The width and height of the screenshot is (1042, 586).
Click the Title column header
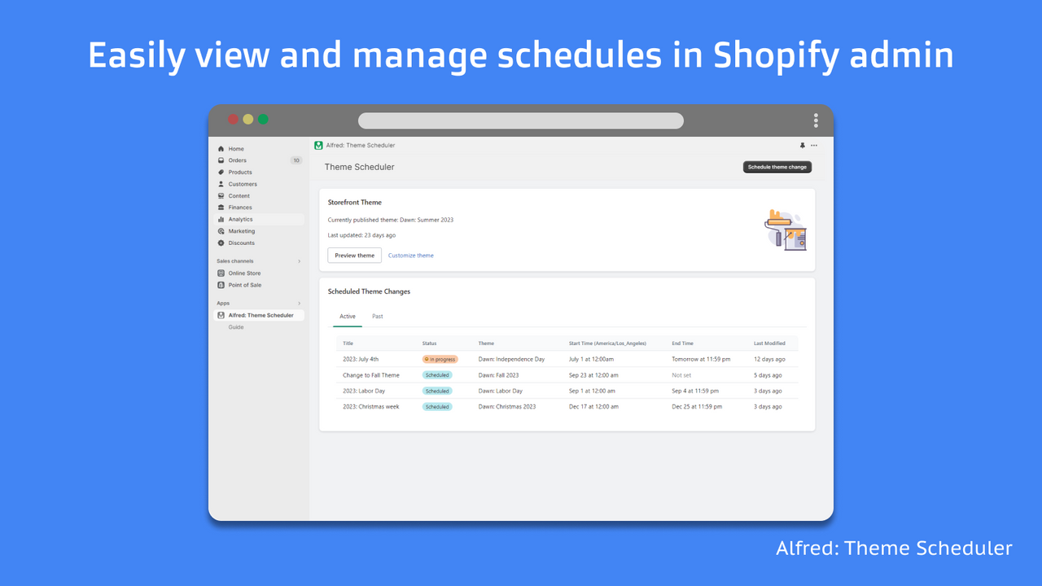pyautogui.click(x=348, y=343)
